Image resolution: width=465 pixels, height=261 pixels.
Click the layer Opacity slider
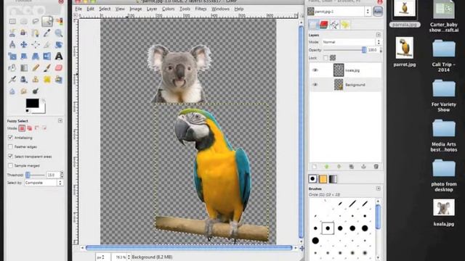(344, 50)
